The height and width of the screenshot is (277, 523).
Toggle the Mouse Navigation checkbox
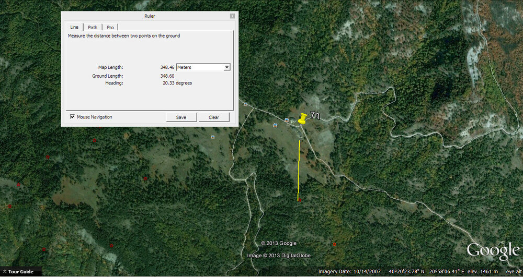(x=72, y=117)
